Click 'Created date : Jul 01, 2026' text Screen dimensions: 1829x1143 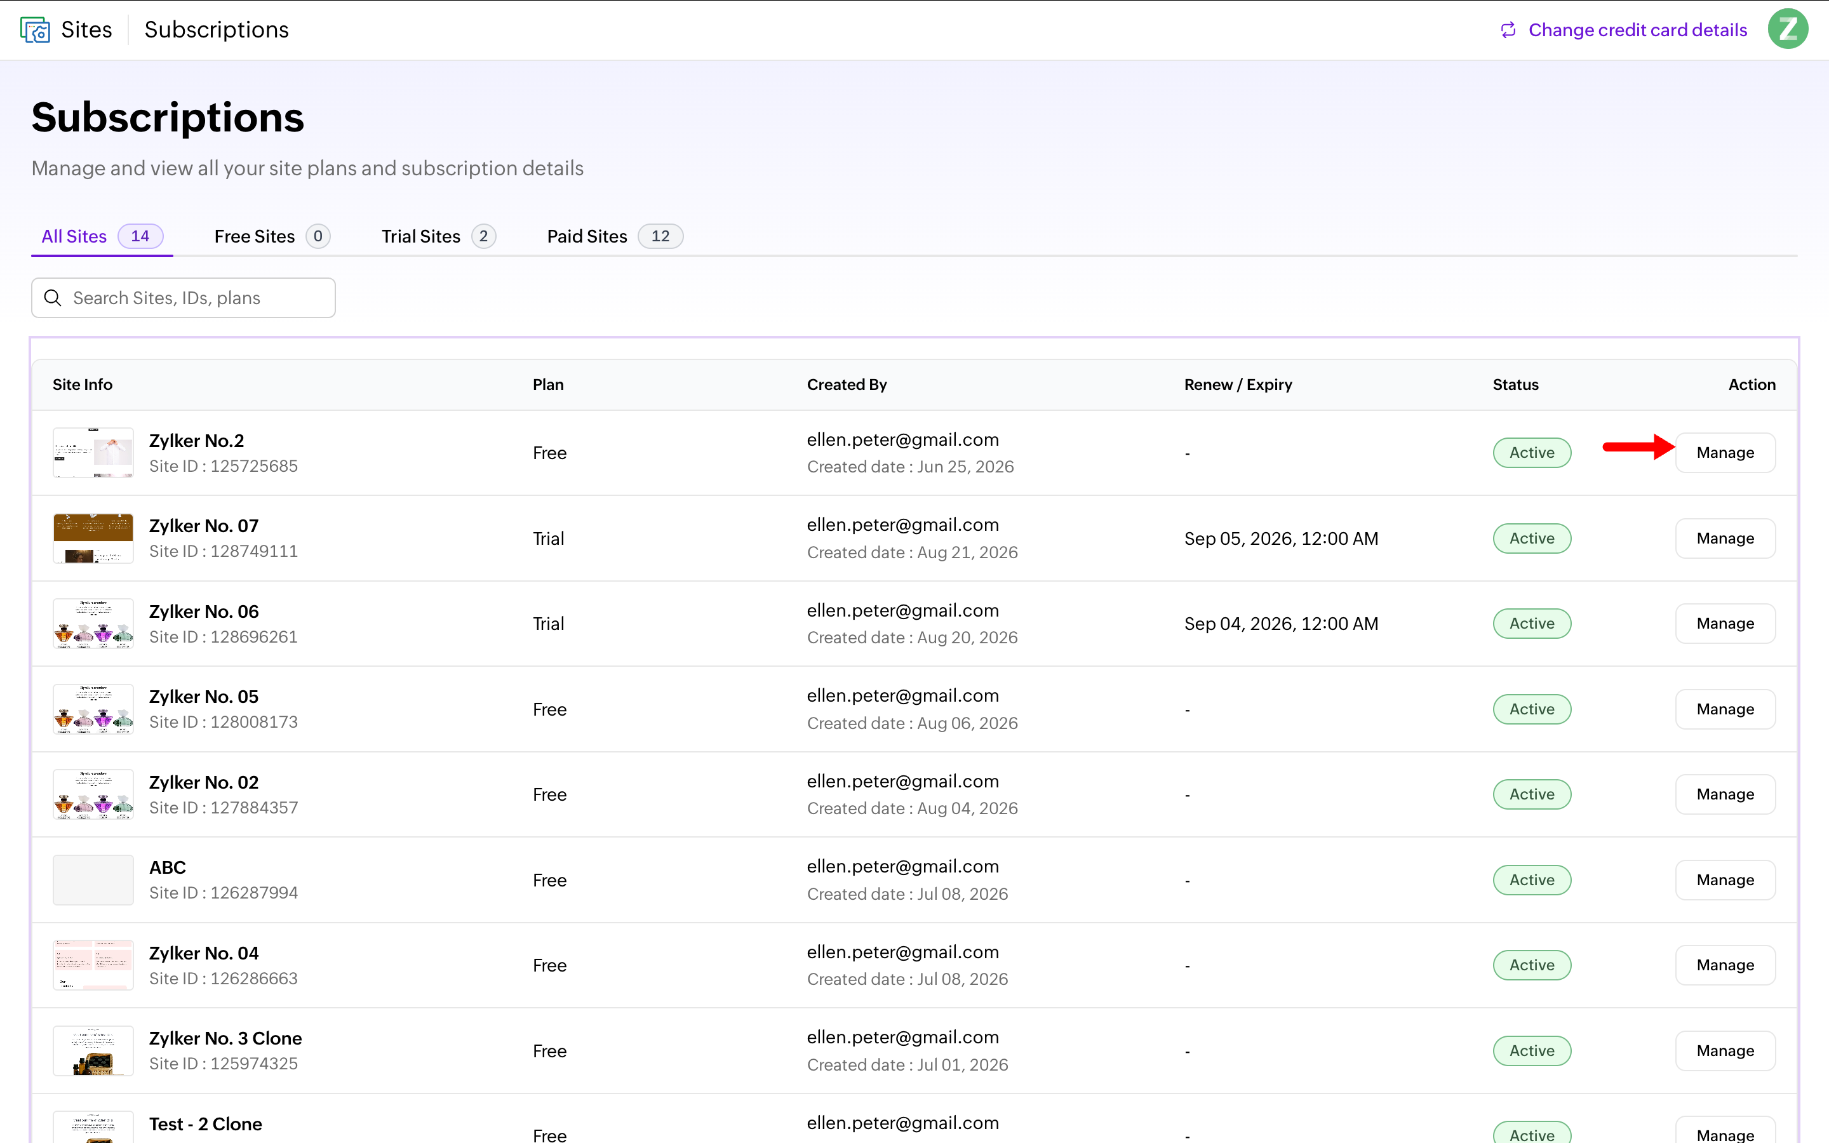click(x=908, y=1064)
